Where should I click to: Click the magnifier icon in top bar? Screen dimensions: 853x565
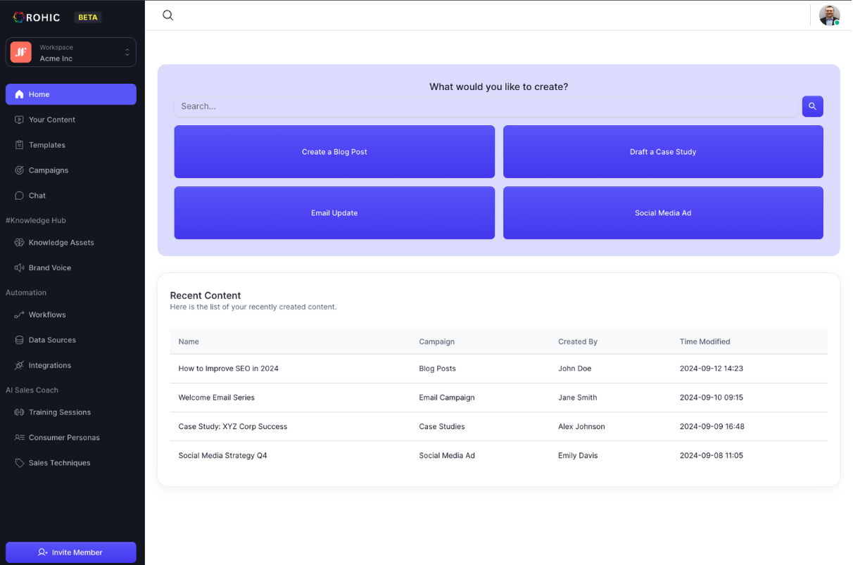[x=168, y=15]
